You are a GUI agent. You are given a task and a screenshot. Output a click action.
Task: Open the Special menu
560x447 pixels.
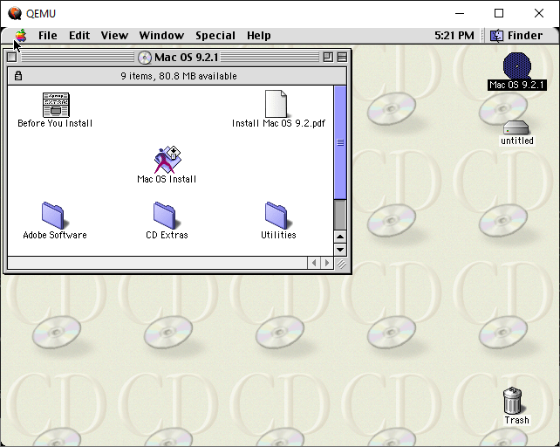[215, 36]
